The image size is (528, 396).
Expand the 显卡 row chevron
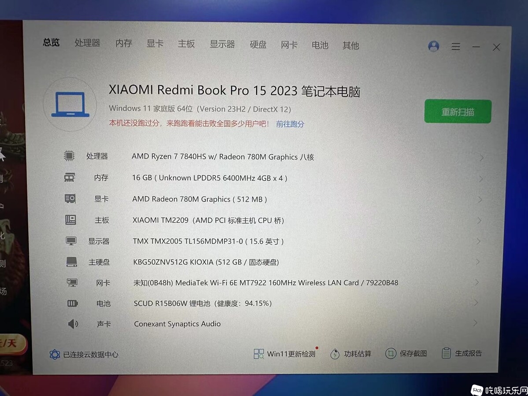point(480,200)
